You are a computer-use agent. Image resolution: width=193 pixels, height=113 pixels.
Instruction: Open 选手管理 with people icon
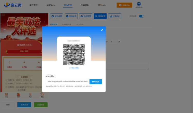[86, 16]
